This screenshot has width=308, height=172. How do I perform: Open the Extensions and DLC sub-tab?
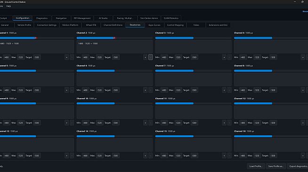tap(218, 25)
